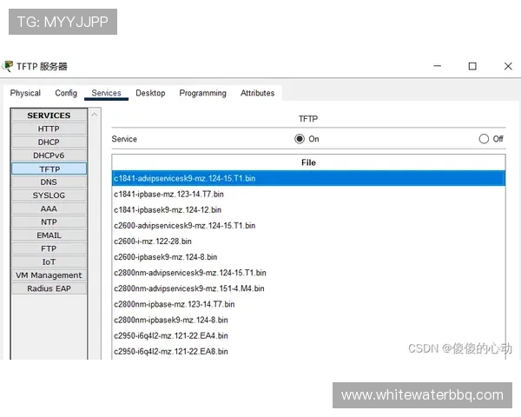Pick c2800nm-advipservicesk9-mz.151-4.M4.bin from the list
The height and width of the screenshot is (417, 521).
[x=189, y=288]
